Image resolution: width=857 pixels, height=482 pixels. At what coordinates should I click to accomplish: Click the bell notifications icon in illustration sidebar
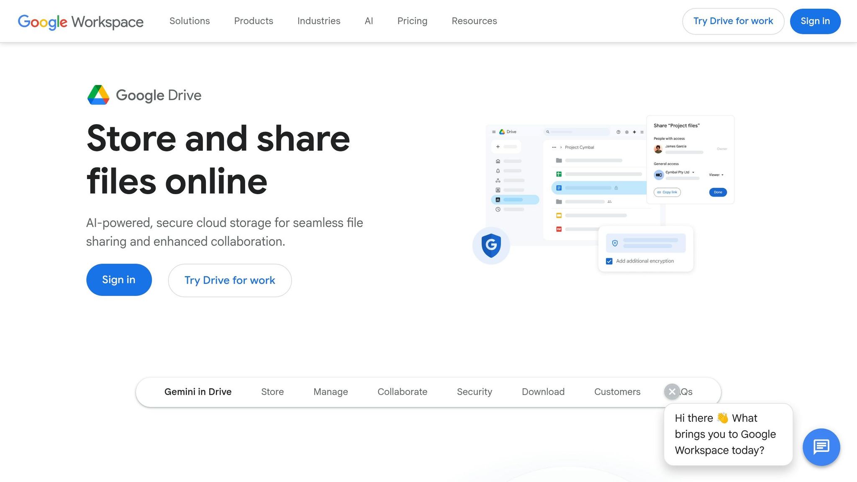(498, 171)
